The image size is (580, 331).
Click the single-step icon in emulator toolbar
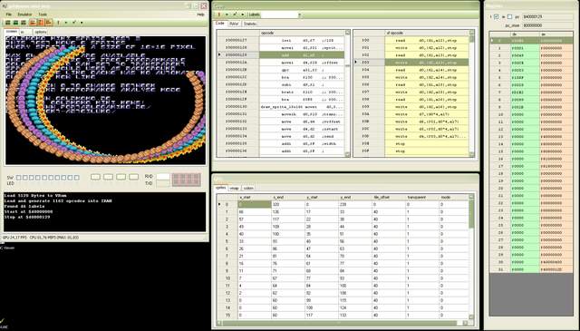[58, 23]
